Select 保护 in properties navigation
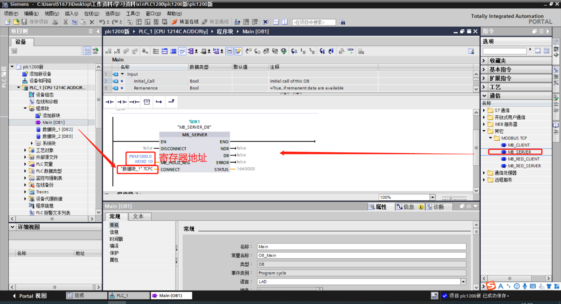The width and height of the screenshot is (561, 304). (x=114, y=253)
